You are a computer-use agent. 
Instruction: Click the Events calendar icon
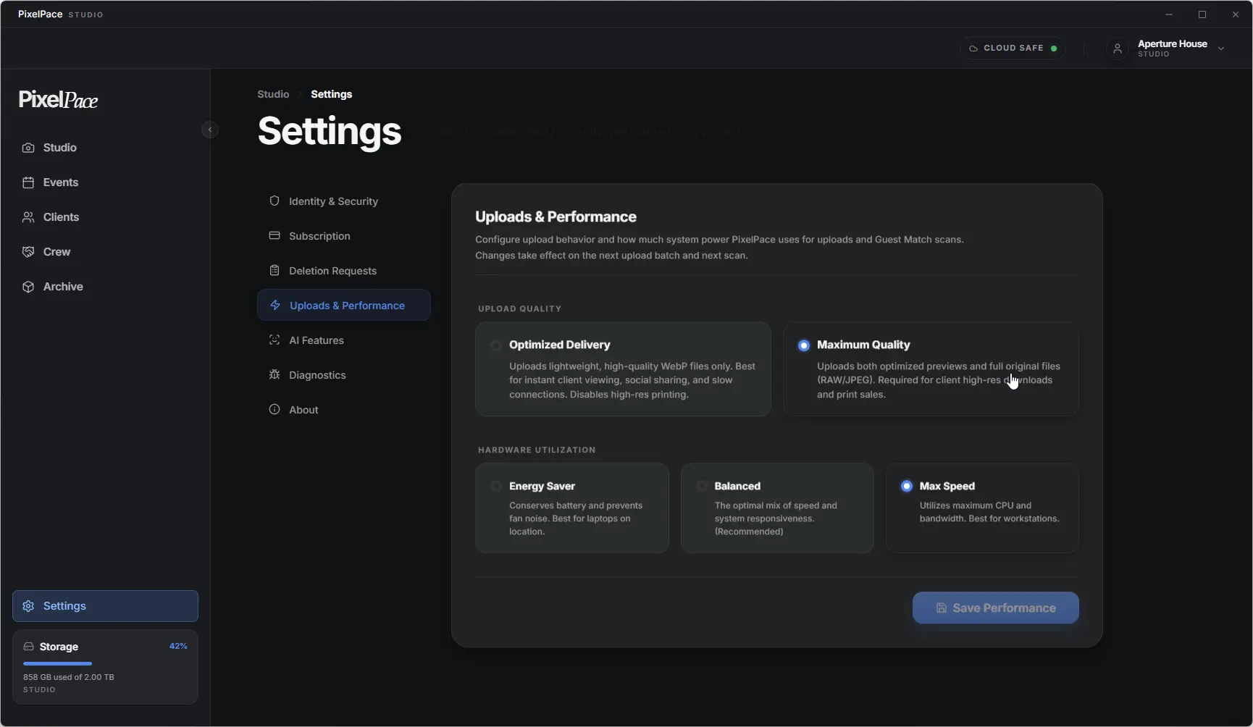(28, 182)
